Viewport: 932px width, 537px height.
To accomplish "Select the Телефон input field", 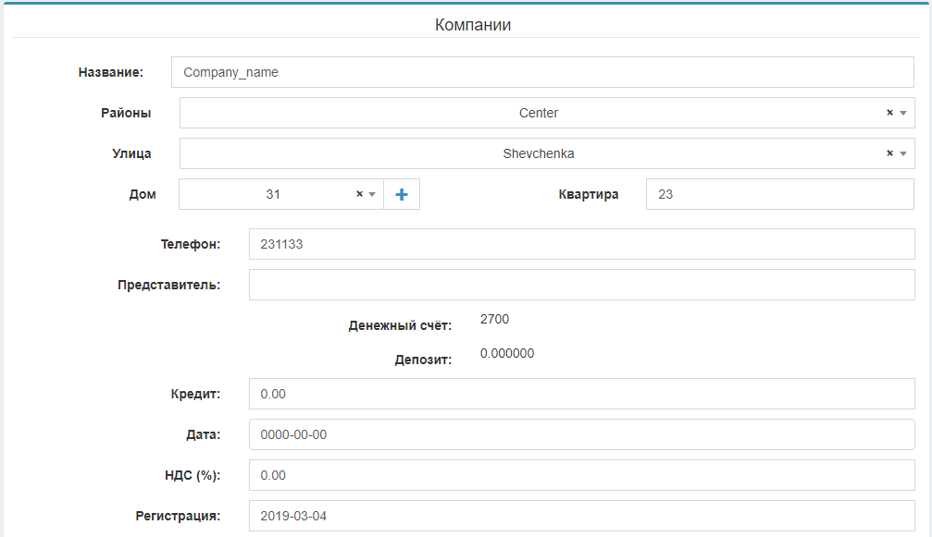I will click(x=581, y=244).
